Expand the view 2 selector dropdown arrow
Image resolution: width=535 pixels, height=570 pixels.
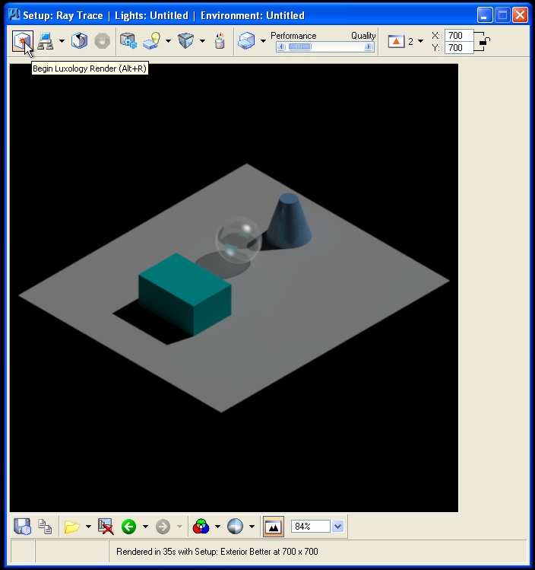coord(421,41)
